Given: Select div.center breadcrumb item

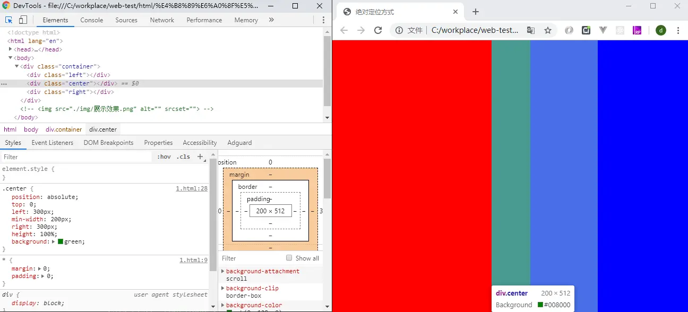Looking at the screenshot, I should 103,129.
